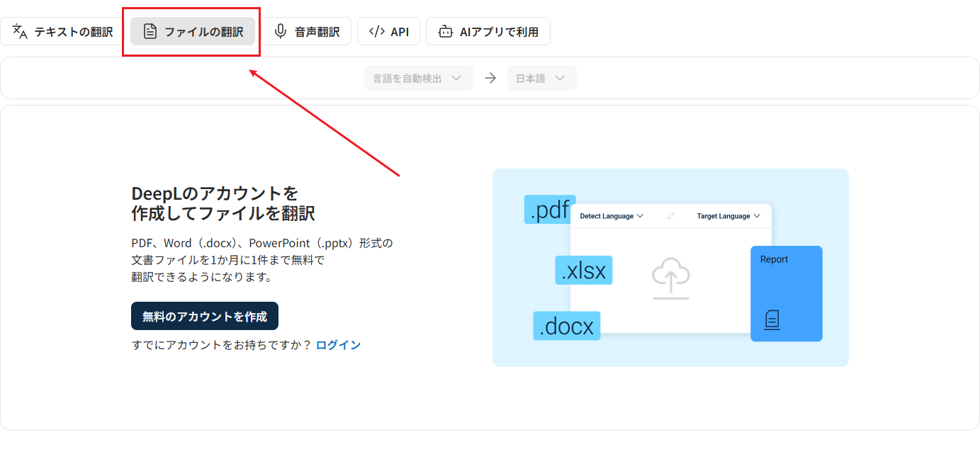Click the document icon in ファイルの翻訳
Viewport: 980px width, 459px height.
tap(150, 31)
